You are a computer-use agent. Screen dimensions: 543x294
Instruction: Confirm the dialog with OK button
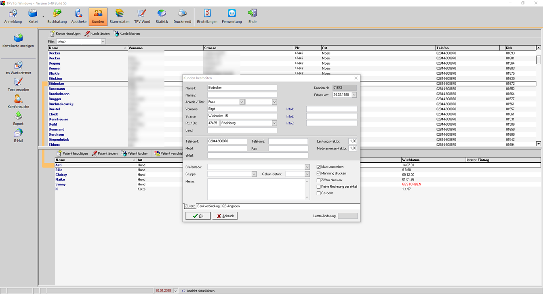[x=198, y=216]
